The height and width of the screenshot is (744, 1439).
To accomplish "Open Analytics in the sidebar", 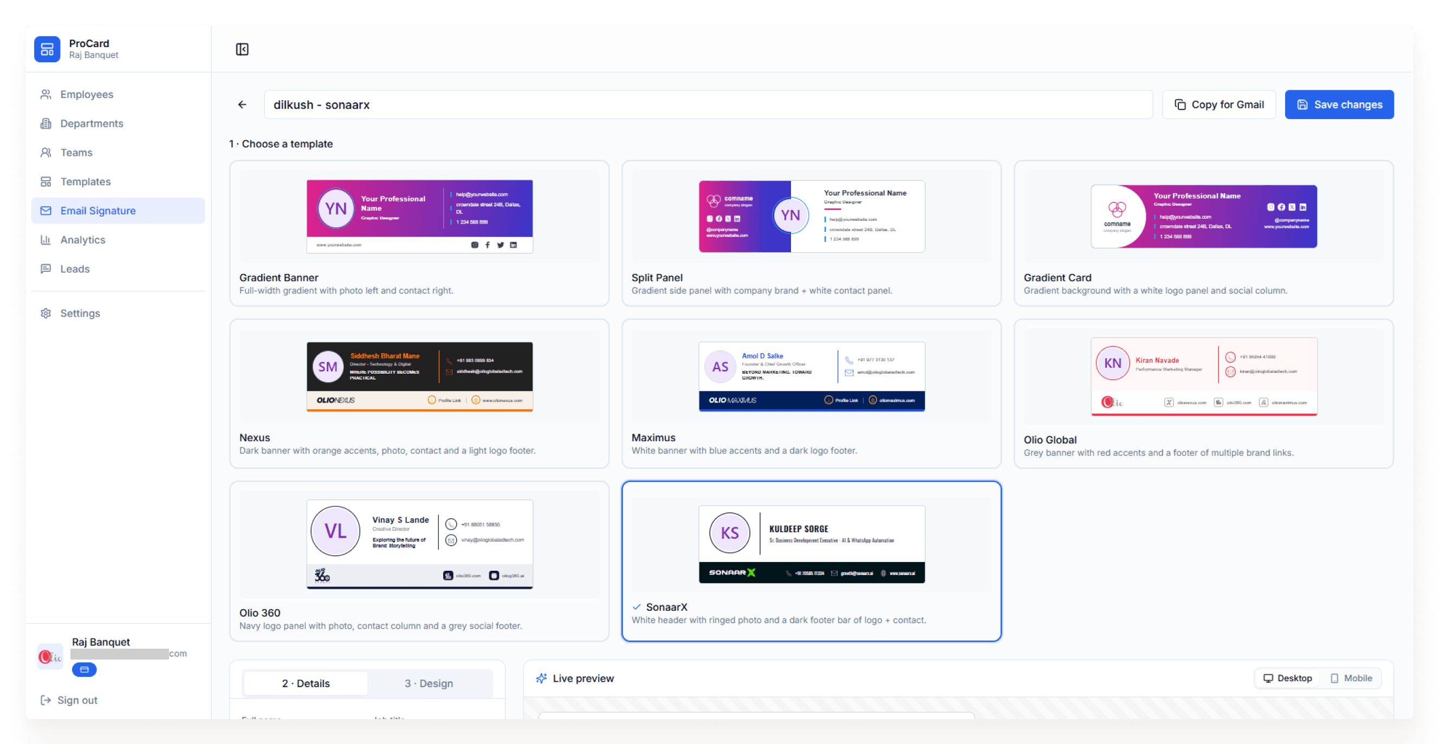I will 118,239.
